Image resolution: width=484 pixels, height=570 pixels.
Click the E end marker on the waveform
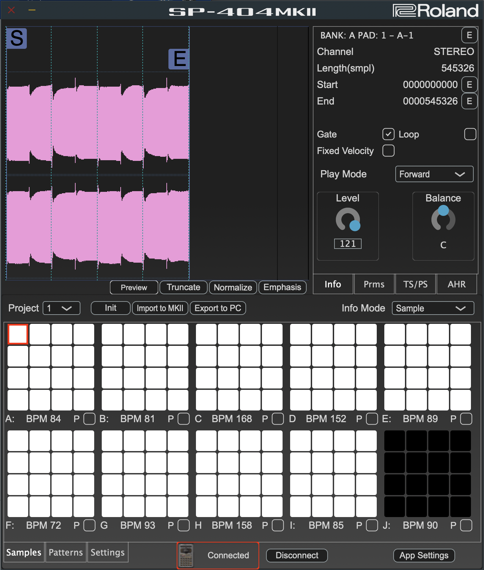[x=179, y=59]
